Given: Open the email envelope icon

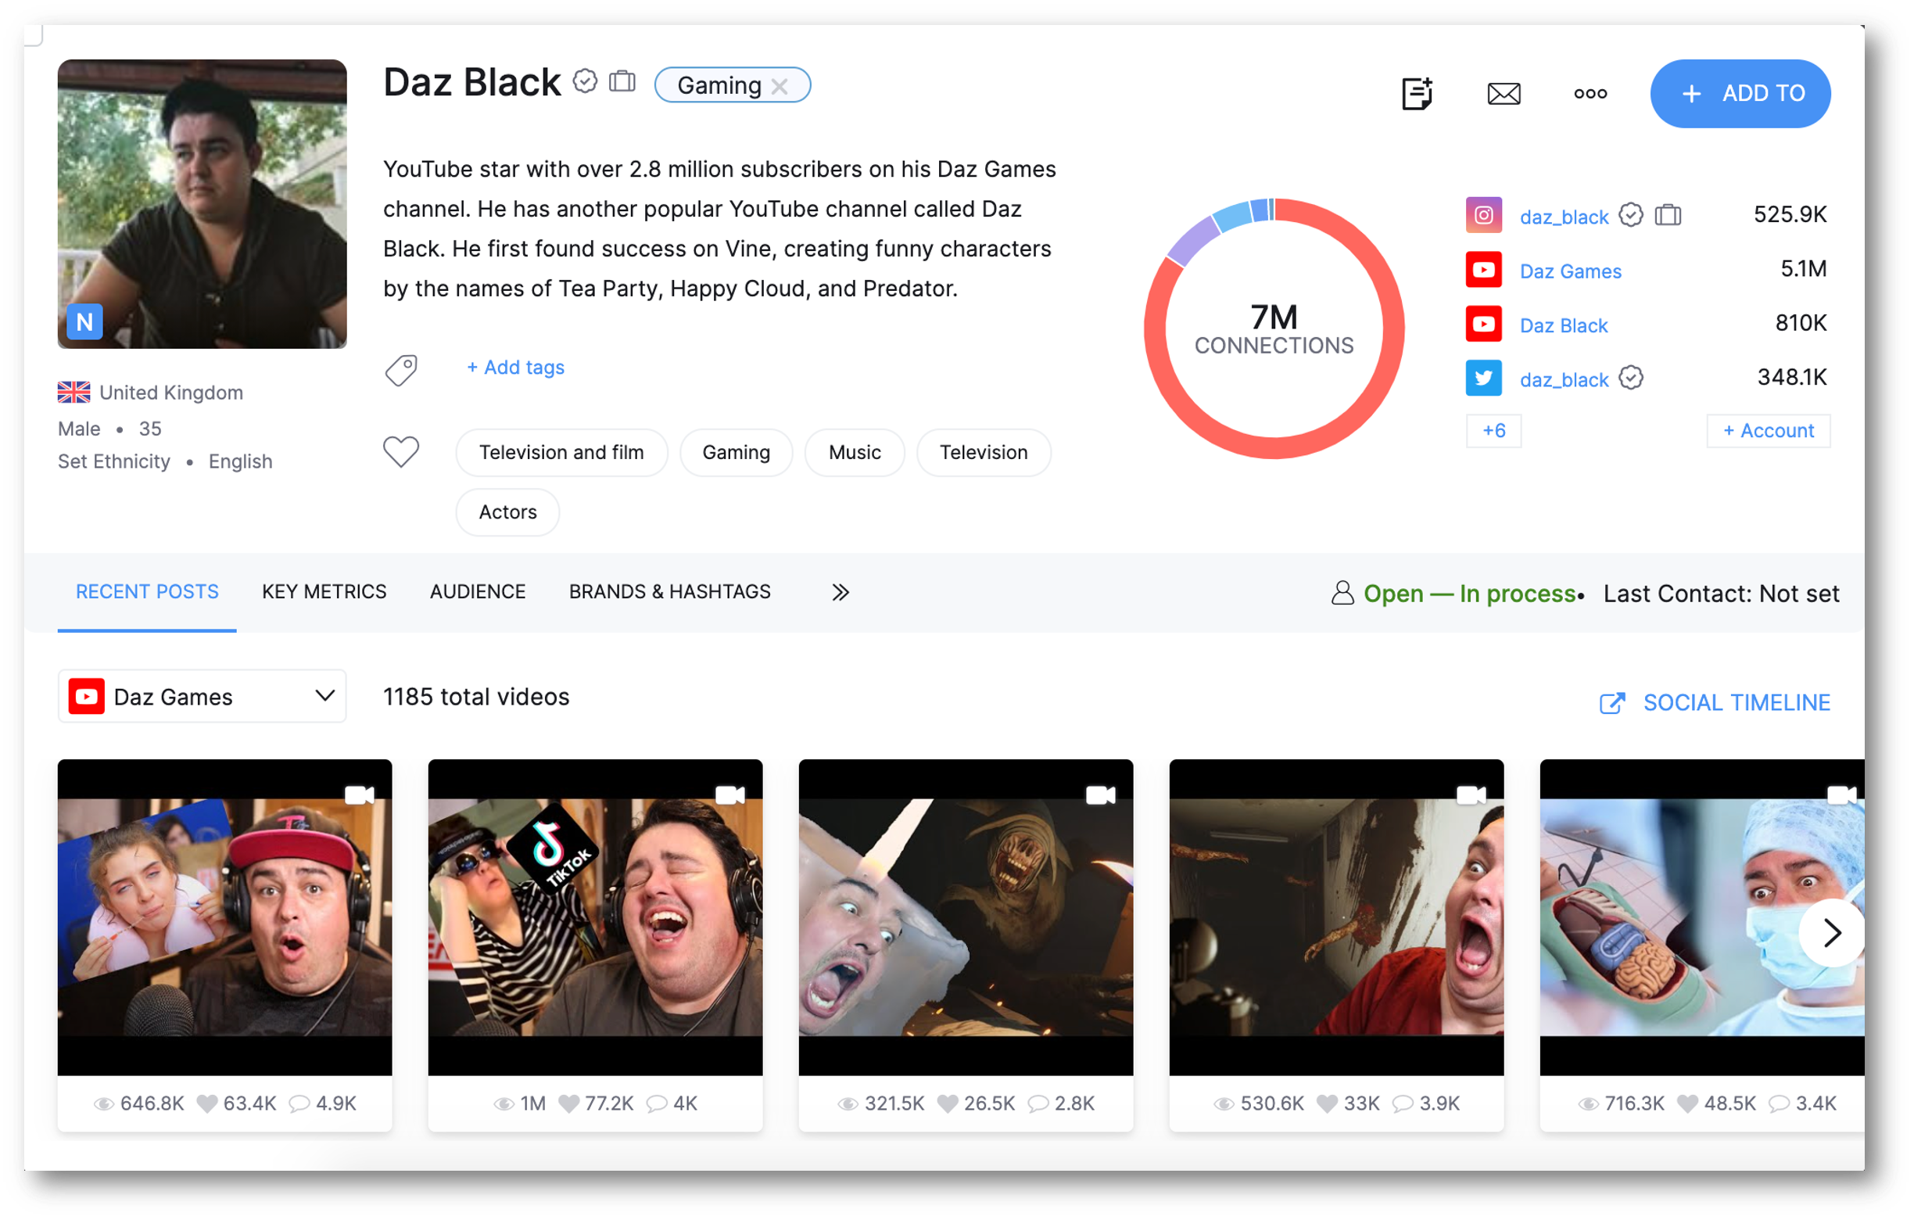Looking at the screenshot, I should 1503,94.
